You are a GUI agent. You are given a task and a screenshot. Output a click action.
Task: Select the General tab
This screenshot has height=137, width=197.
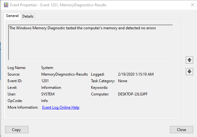click(x=12, y=16)
